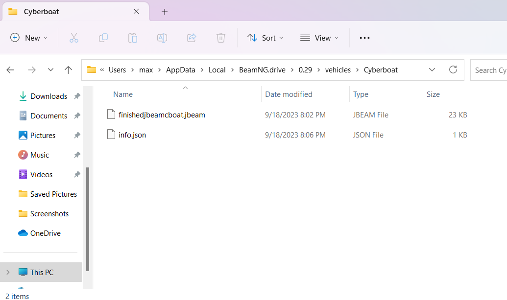This screenshot has height=300, width=507.
Task: Open the See more ellipsis menu
Action: 364,38
